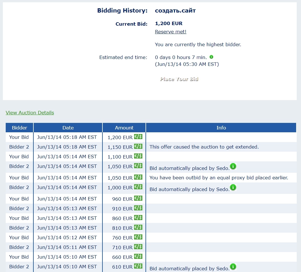Click currency converter icon for 610 EUR bid

point(138,266)
